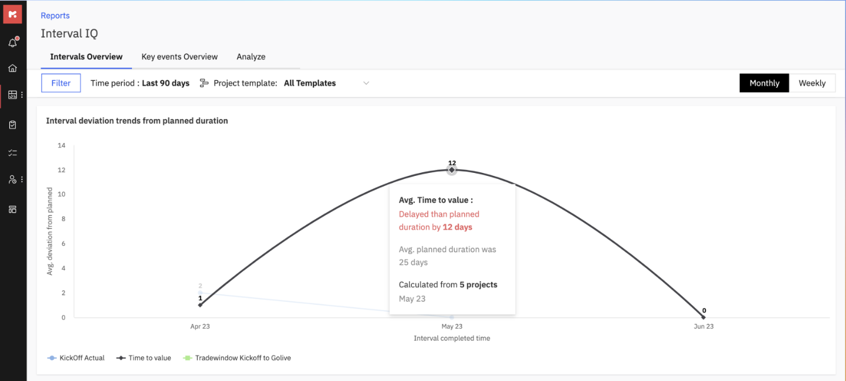846x381 pixels.
Task: Expand the menu dots beside people icon
Action: [x=22, y=179]
